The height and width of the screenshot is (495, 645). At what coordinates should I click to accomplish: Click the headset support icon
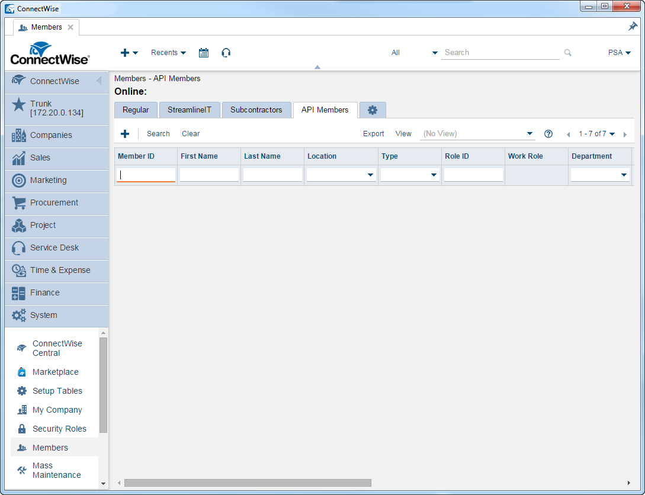(x=226, y=53)
